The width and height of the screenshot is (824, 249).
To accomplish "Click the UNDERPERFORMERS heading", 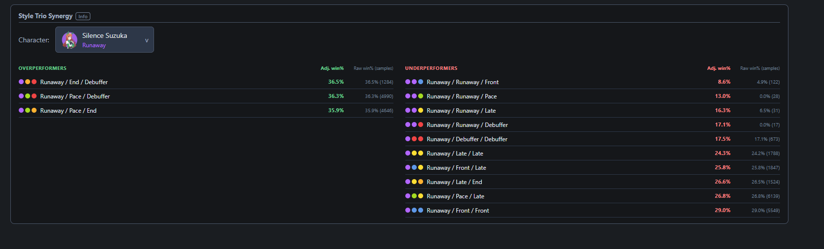I will pyautogui.click(x=431, y=68).
